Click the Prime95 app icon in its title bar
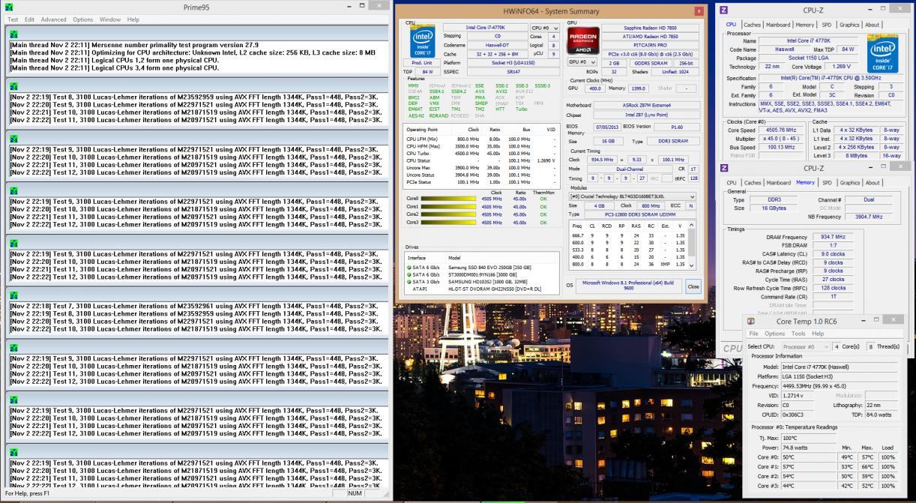 point(9,7)
